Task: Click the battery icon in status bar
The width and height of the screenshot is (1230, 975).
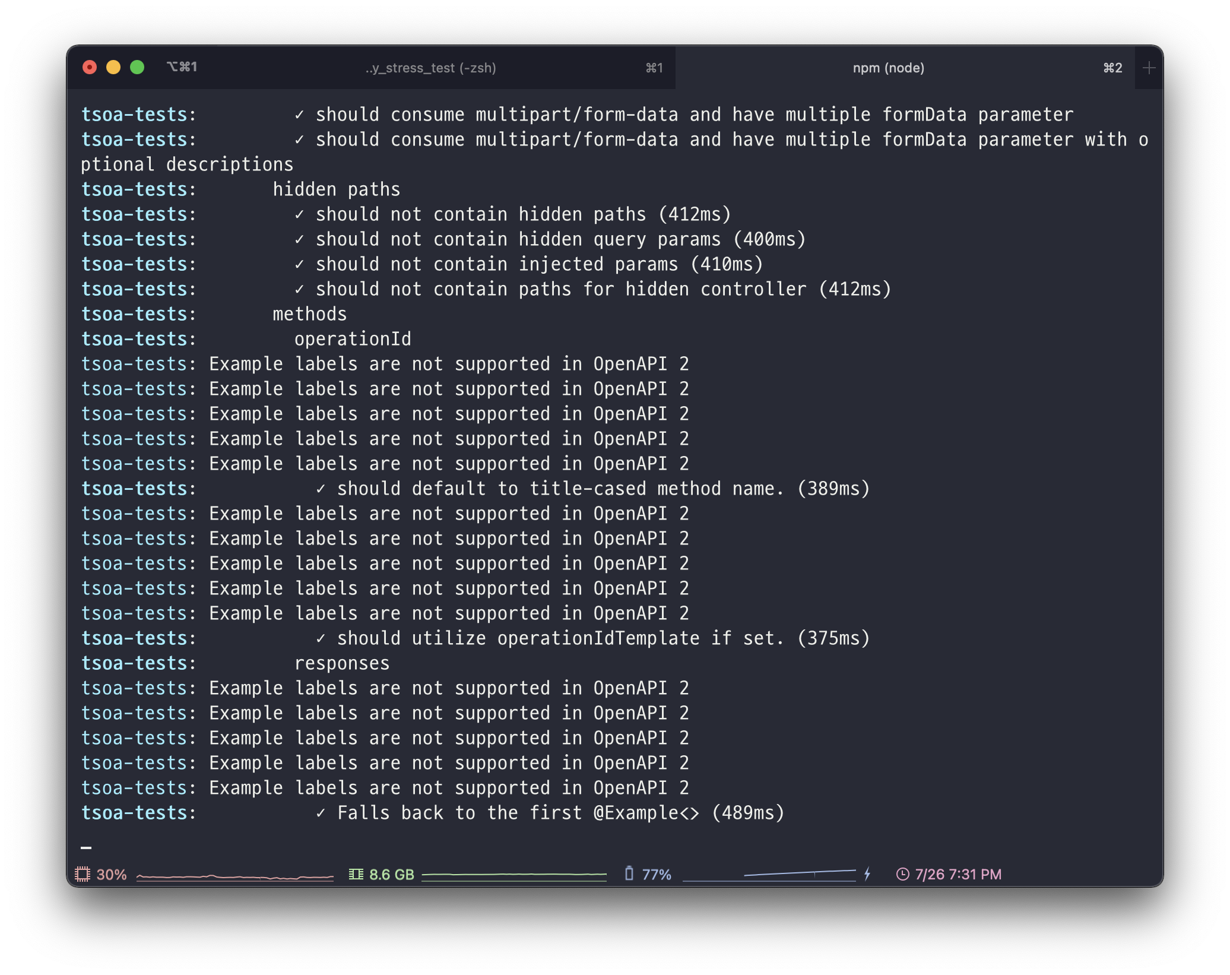Action: [629, 873]
